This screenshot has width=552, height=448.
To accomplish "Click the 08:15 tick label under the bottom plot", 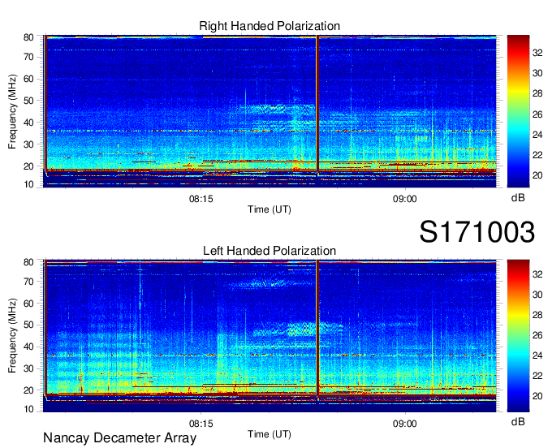I will pos(201,424).
